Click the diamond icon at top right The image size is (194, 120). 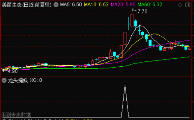tap(180, 5)
